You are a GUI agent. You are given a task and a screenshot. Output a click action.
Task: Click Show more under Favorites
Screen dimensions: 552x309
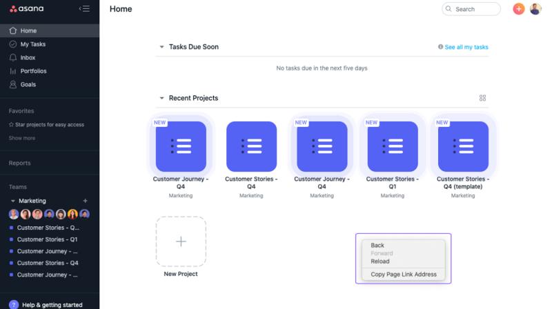[22, 138]
